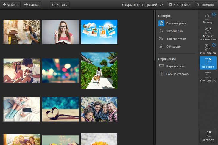Choose the '90° влево' option text
This screenshot has width=218, height=145.
click(x=174, y=47)
